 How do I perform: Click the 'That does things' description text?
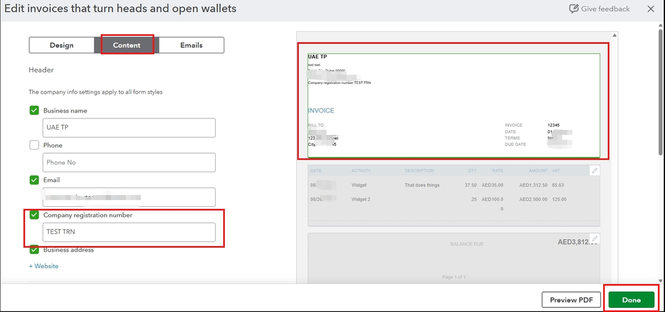[x=422, y=185]
